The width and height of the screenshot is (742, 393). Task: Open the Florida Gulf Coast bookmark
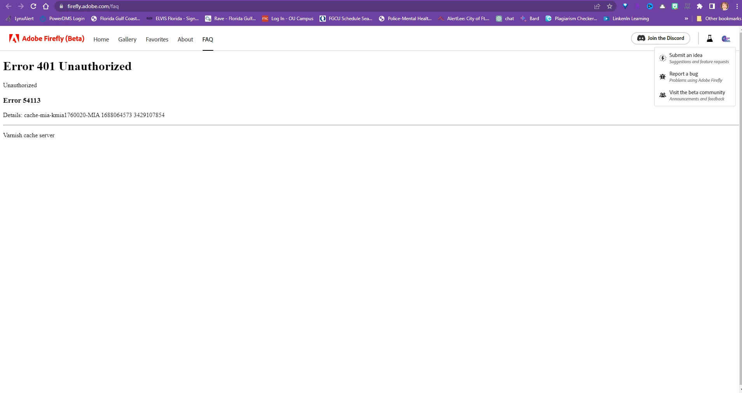[116, 19]
